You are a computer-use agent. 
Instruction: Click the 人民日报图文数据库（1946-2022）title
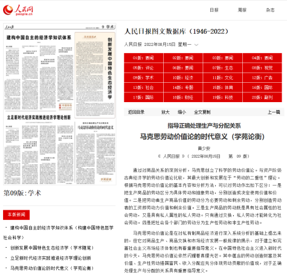176,31
